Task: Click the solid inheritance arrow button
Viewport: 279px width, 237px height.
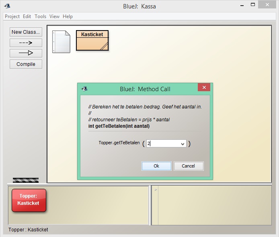Action: 26,53
